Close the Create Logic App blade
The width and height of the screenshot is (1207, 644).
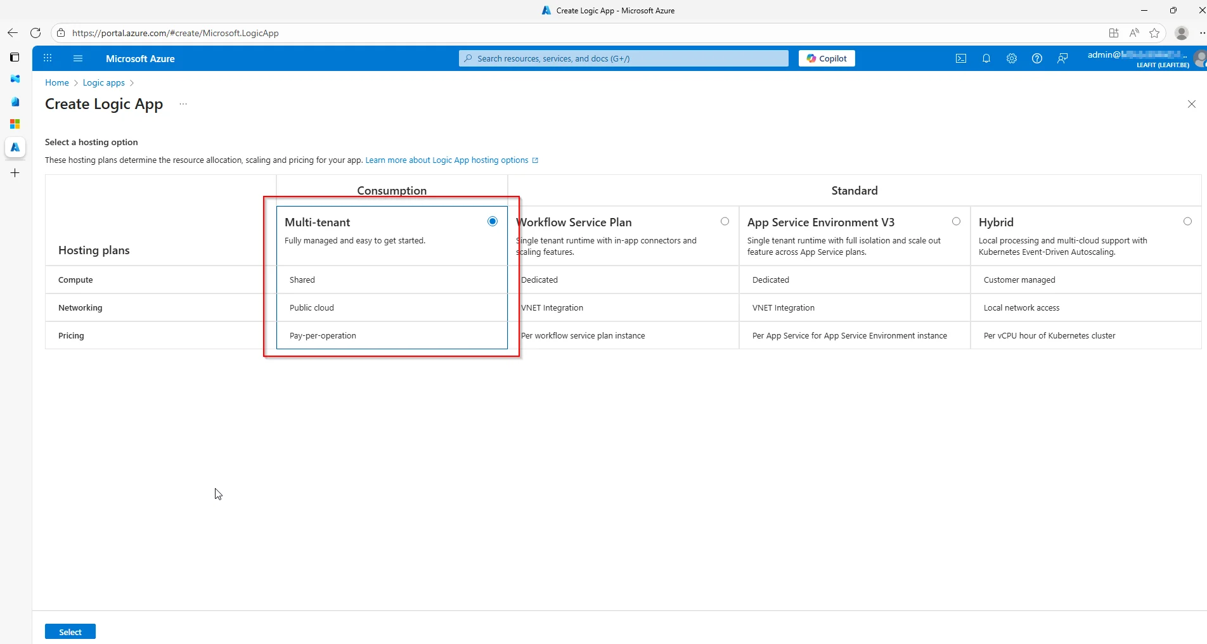tap(1192, 104)
